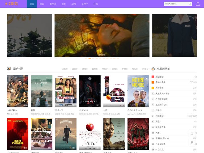Click the search magnifier icon

click(190, 4)
